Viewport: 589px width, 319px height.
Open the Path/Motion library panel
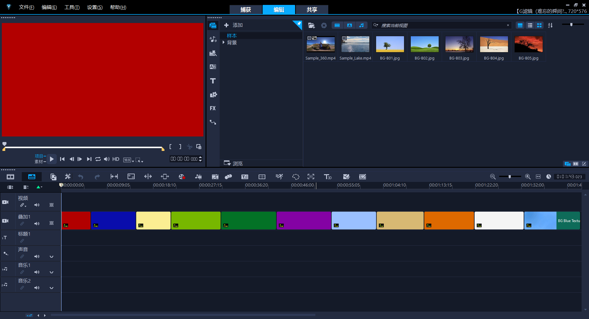213,122
